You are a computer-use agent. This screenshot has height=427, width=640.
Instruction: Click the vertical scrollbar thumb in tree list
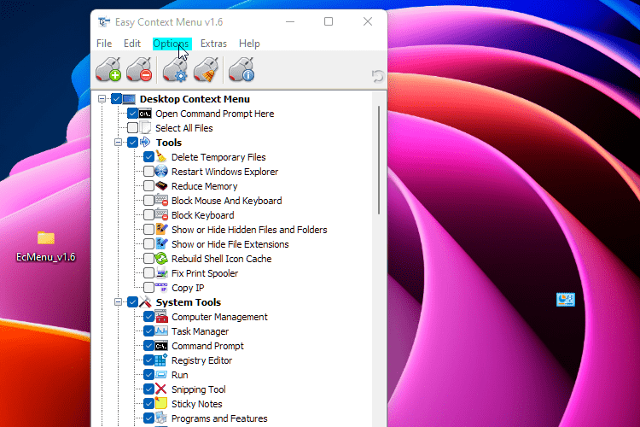[379, 160]
